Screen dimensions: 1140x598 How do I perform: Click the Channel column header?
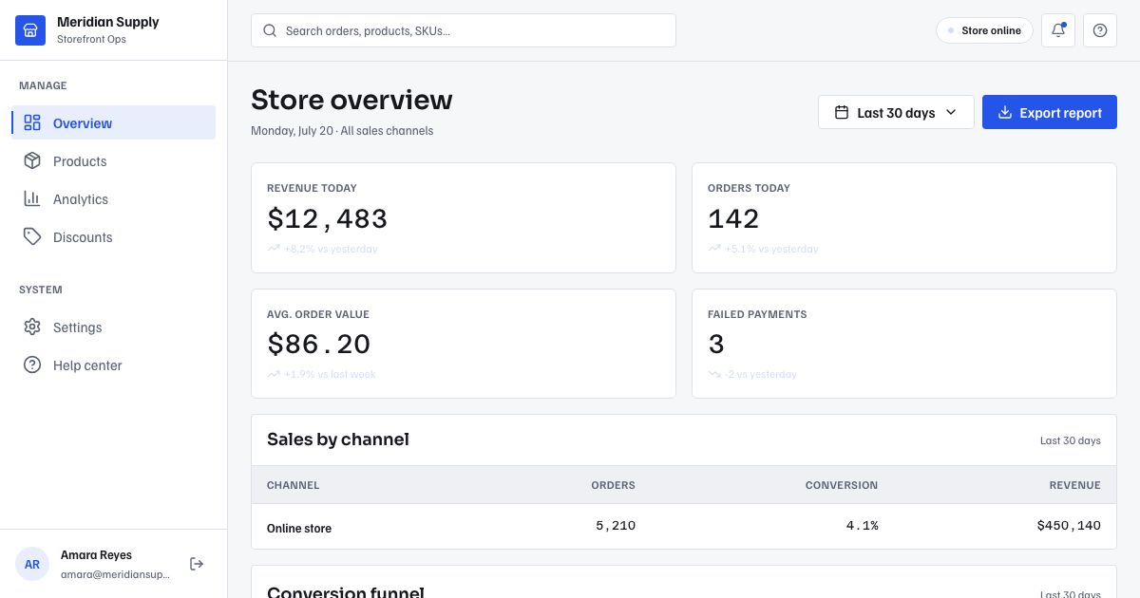coord(293,485)
